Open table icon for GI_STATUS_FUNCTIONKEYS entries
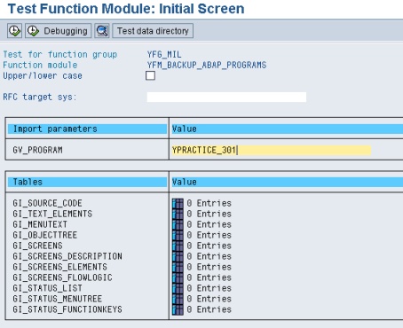This screenshot has width=403, height=328. [x=178, y=309]
